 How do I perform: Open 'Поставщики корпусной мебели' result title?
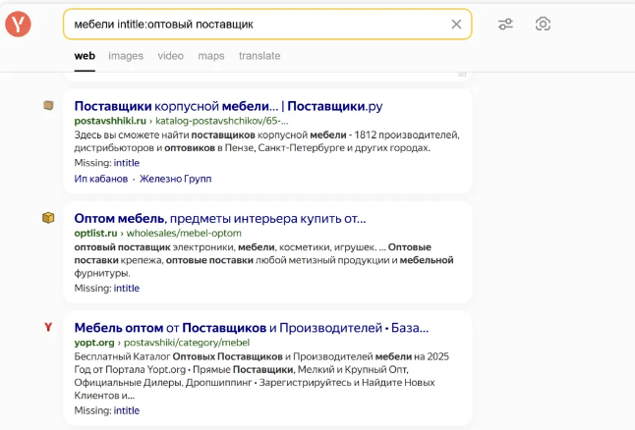[228, 106]
